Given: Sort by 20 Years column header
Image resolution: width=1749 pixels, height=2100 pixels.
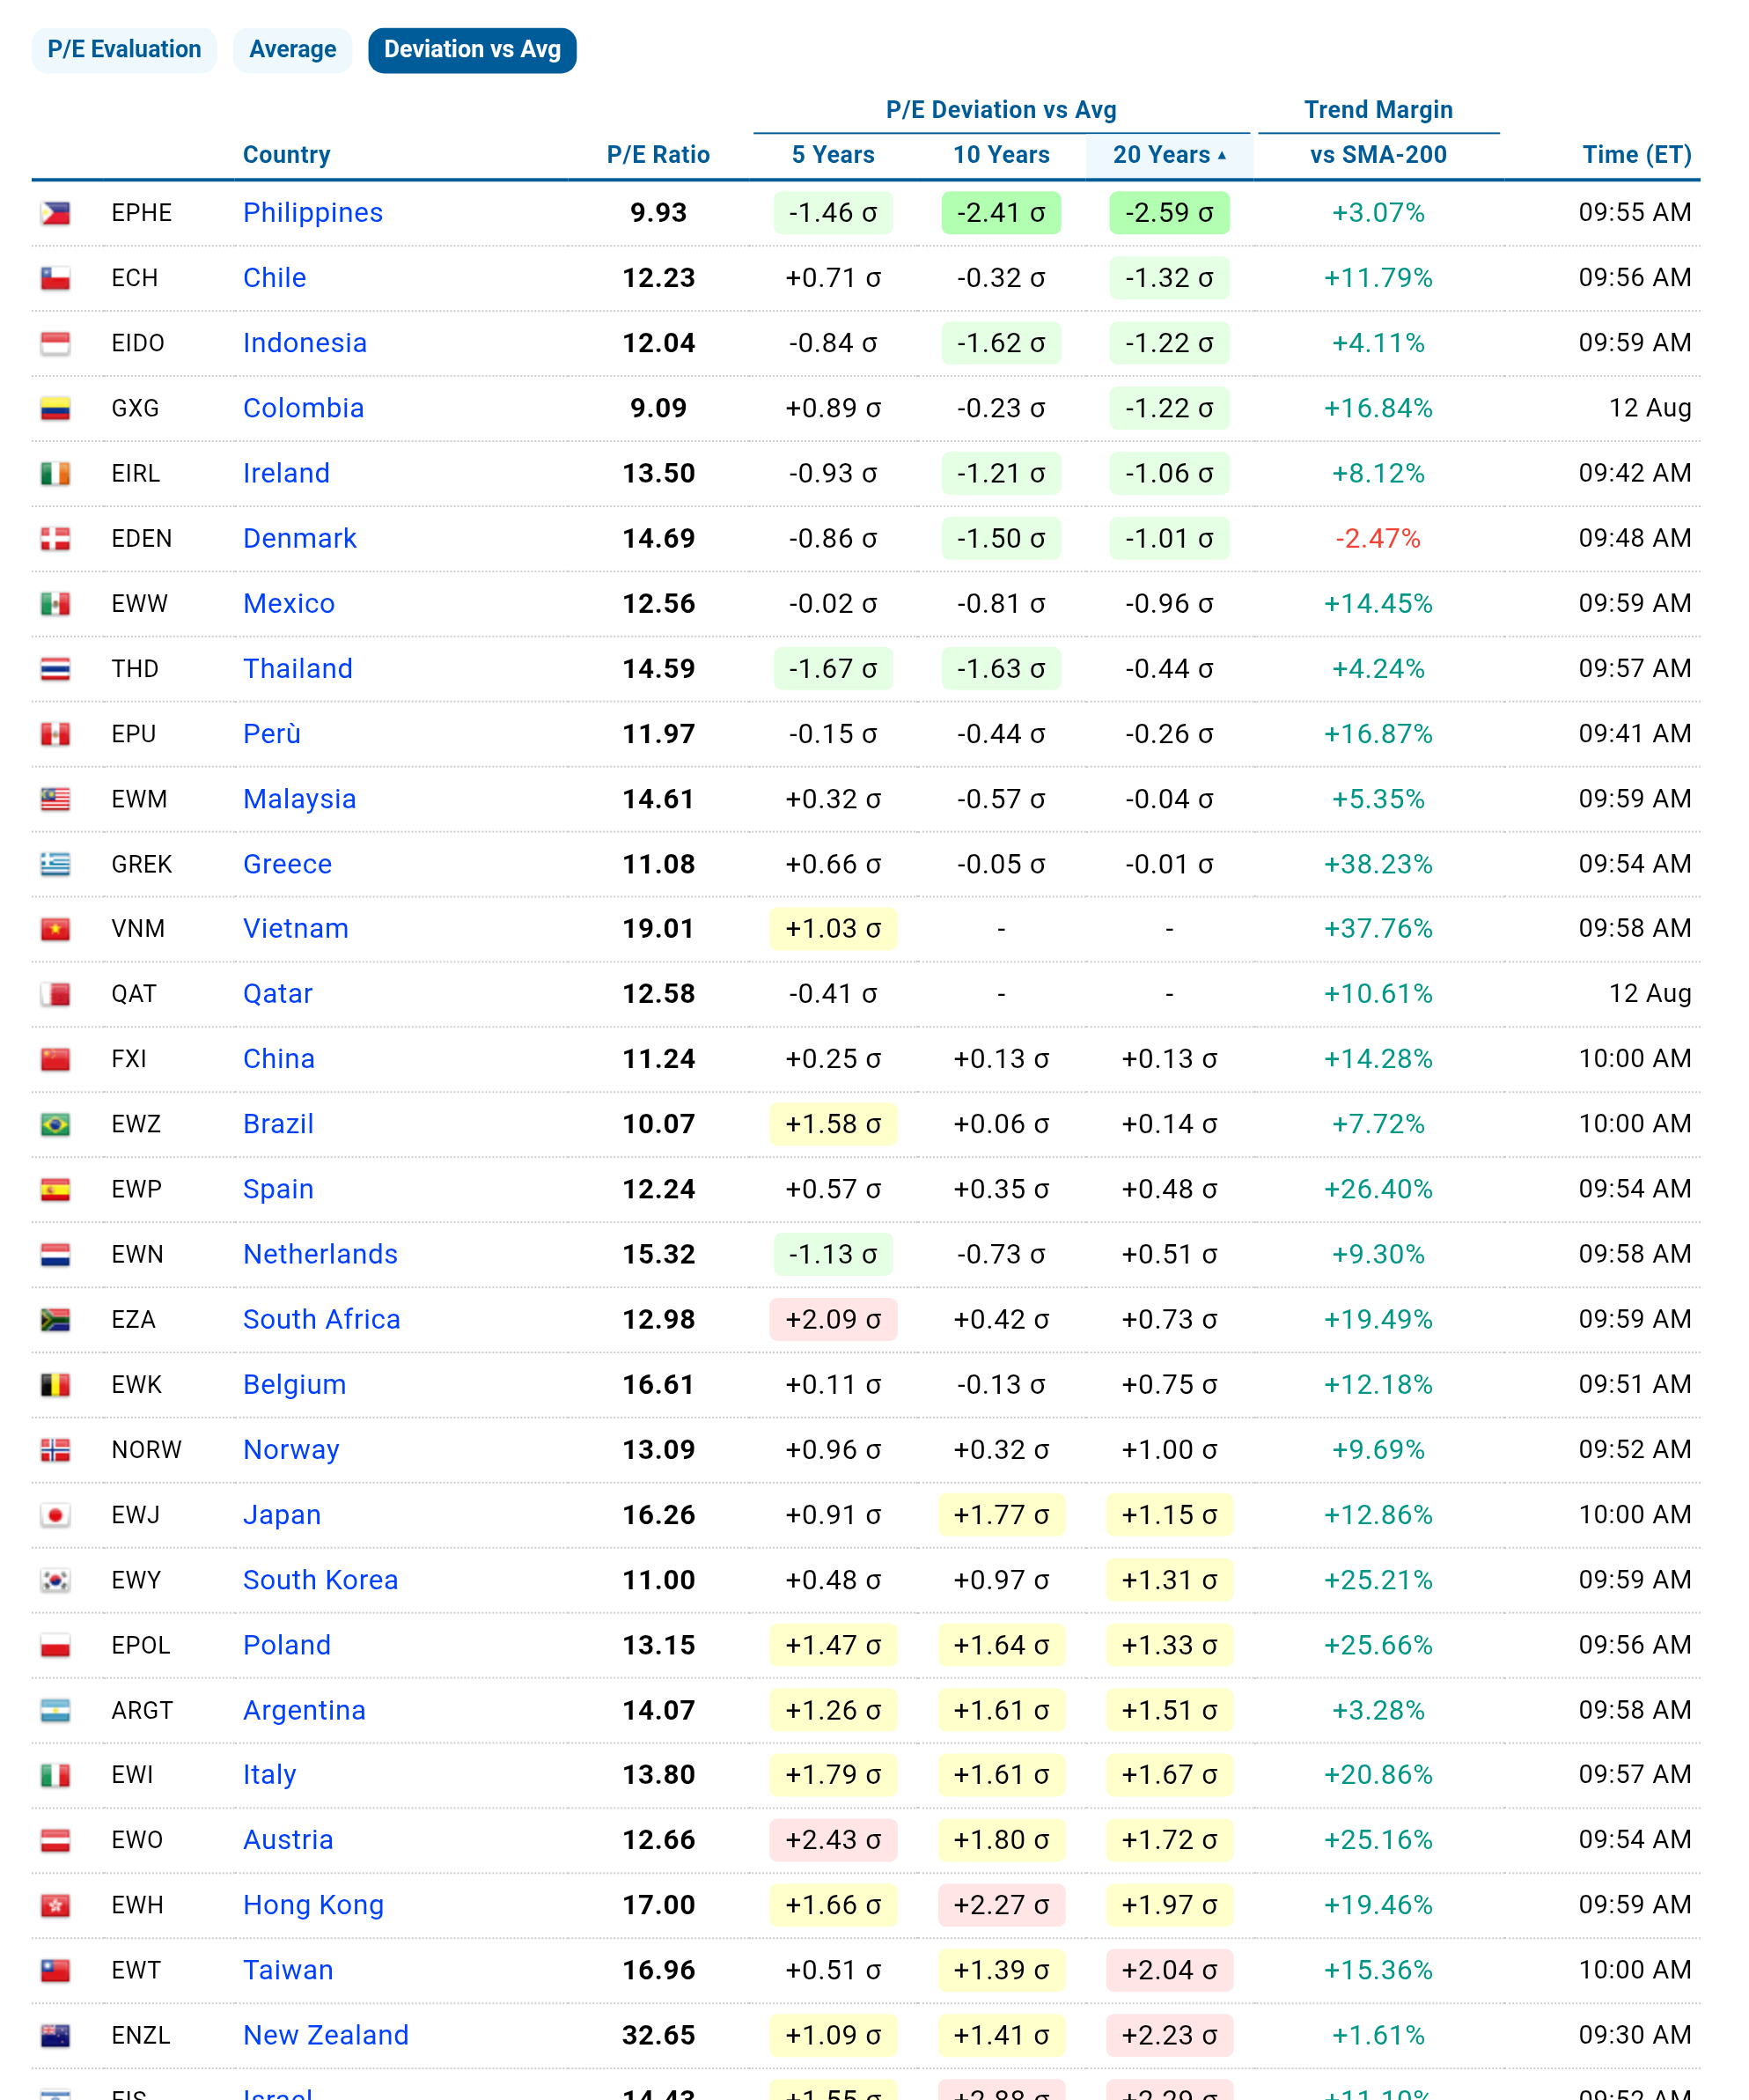Looking at the screenshot, I should tap(1168, 155).
